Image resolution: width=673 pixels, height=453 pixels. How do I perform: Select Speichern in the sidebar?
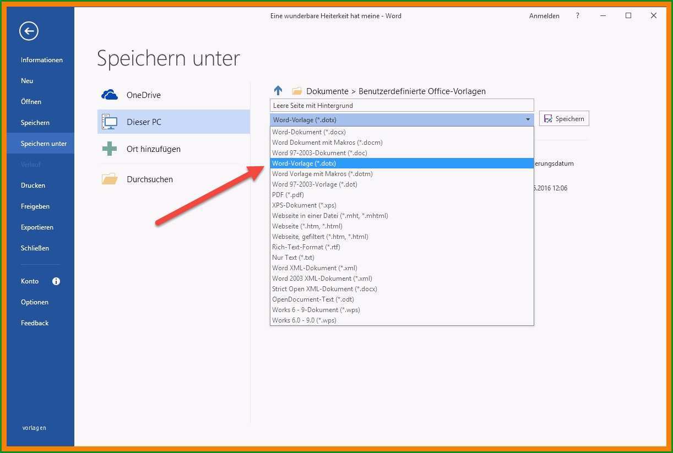coord(35,123)
